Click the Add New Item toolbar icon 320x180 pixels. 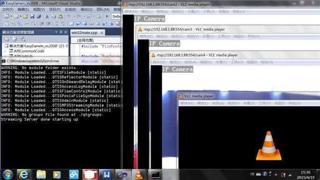[16, 16]
